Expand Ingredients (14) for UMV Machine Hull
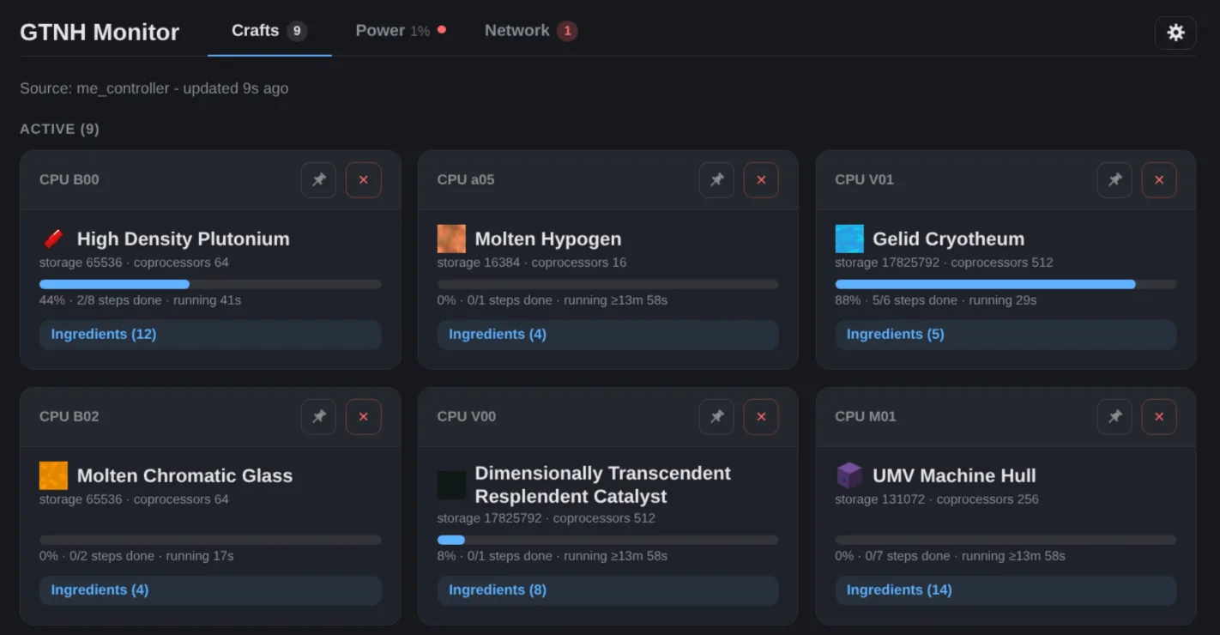This screenshot has height=635, width=1220. [x=1006, y=590]
